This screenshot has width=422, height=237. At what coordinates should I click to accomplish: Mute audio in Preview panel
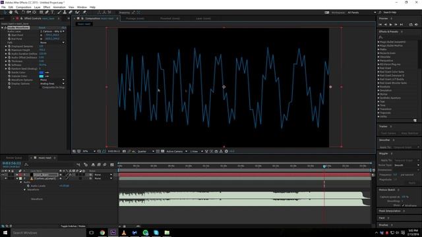coord(416,24)
